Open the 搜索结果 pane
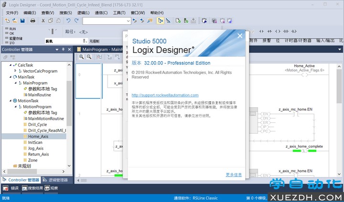This screenshot has height=202, width=344. coord(32,188)
